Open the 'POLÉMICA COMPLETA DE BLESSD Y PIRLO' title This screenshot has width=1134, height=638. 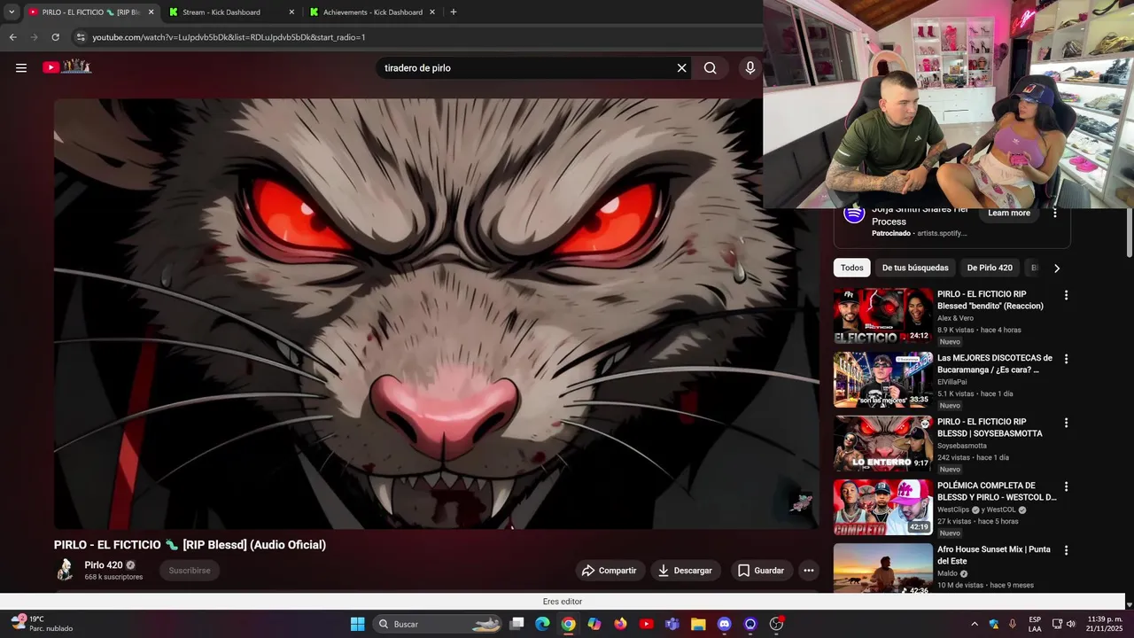pos(997,492)
